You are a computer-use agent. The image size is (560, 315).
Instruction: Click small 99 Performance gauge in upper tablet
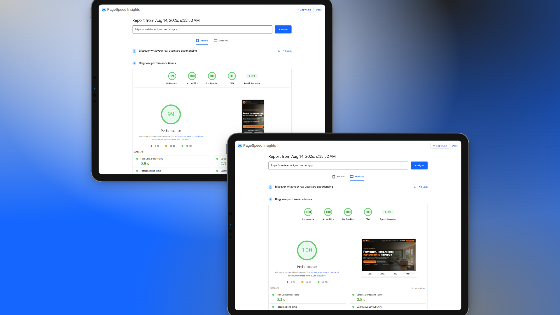point(172,76)
